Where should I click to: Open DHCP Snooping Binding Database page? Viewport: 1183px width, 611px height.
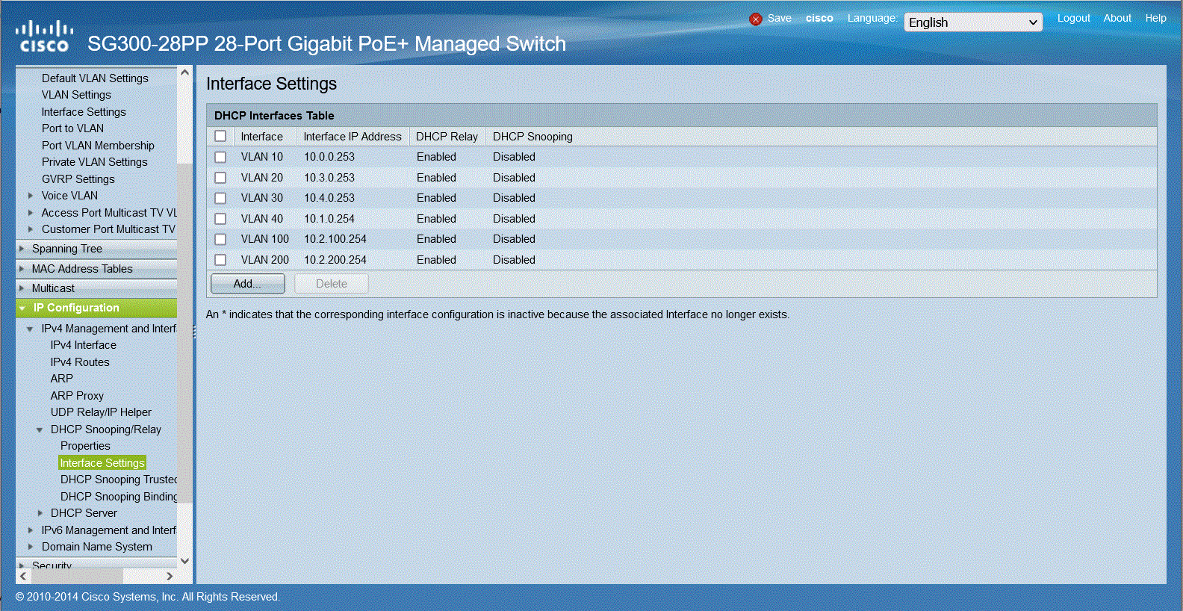click(x=119, y=497)
